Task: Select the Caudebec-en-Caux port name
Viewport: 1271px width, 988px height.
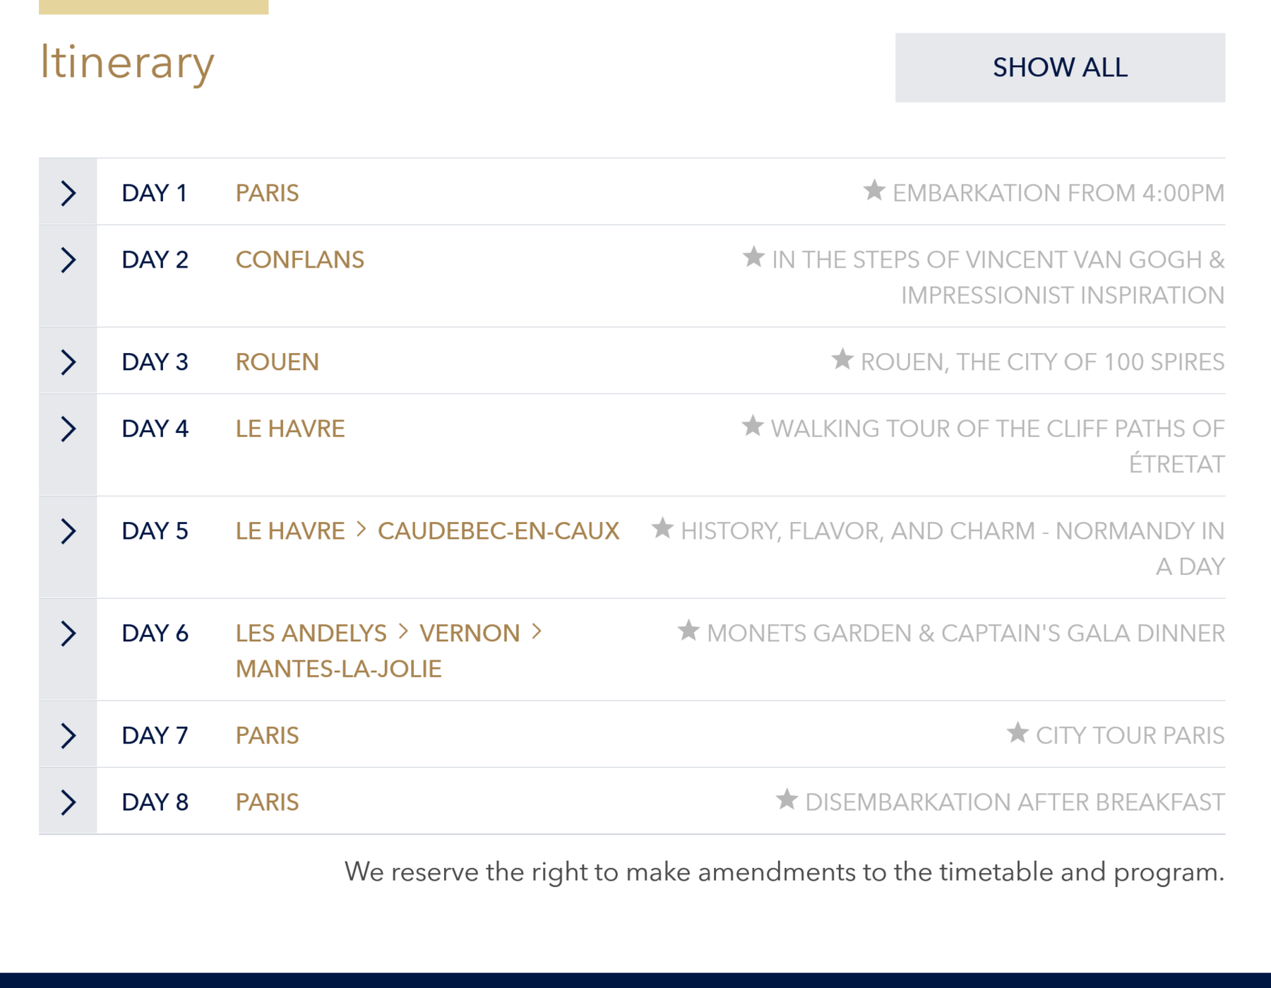Action: point(498,531)
